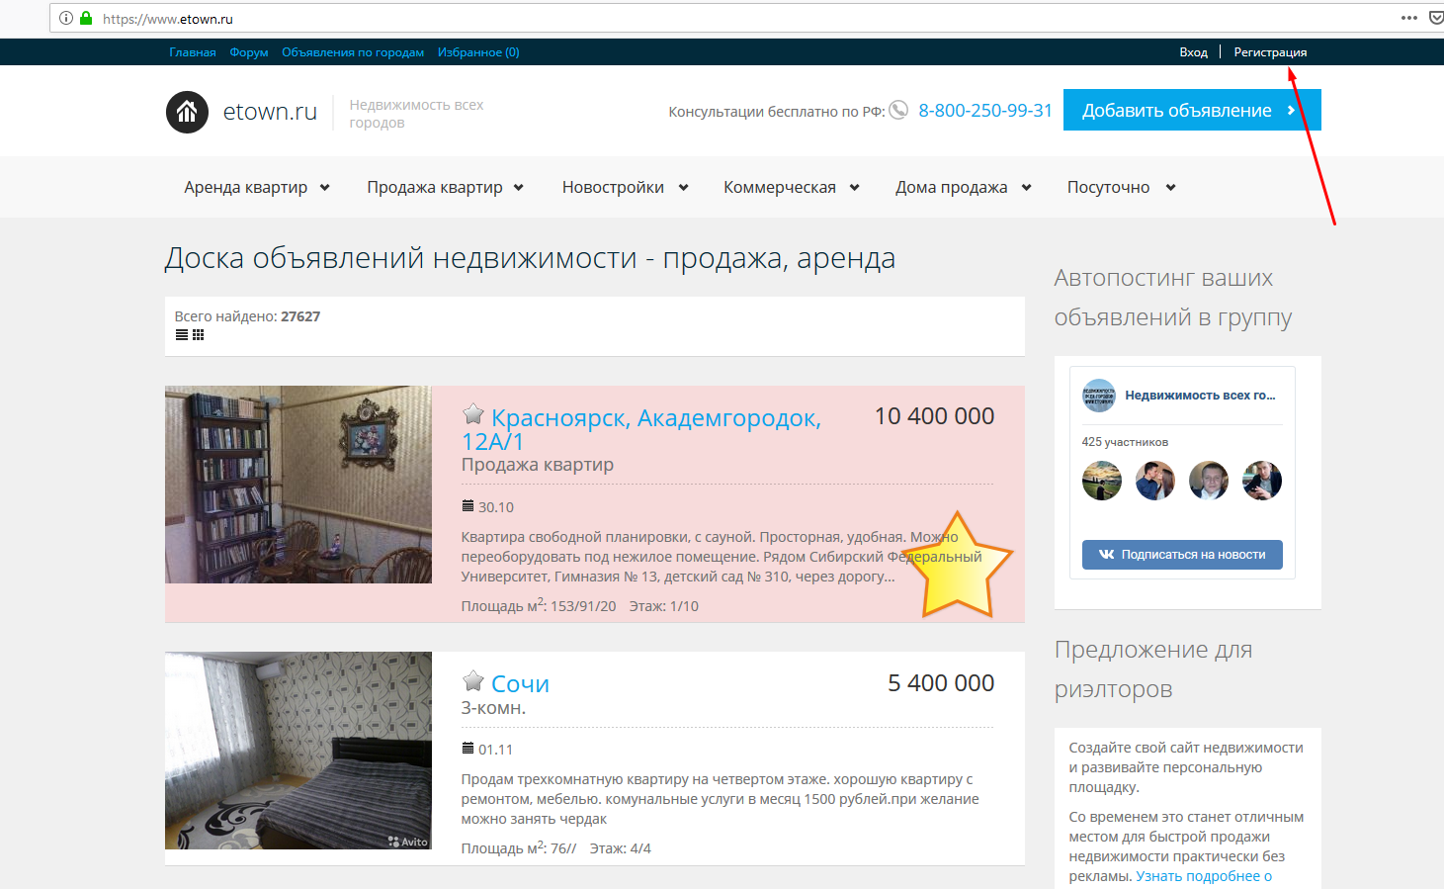Go to Главная in top bar

click(193, 52)
